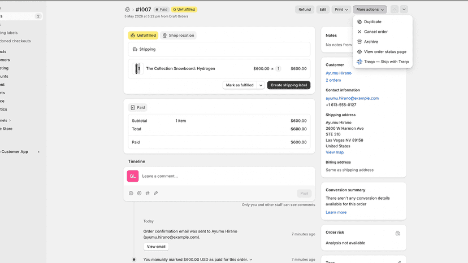Click the GL user avatar in the timeline

[132, 176]
